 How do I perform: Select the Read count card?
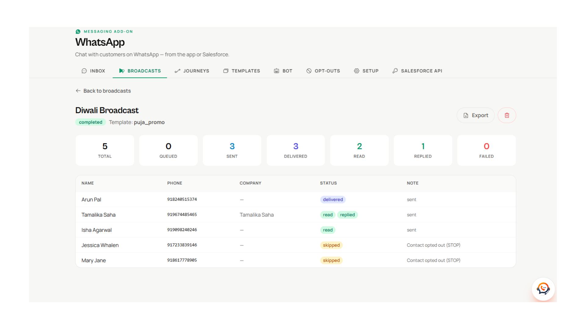[359, 150]
